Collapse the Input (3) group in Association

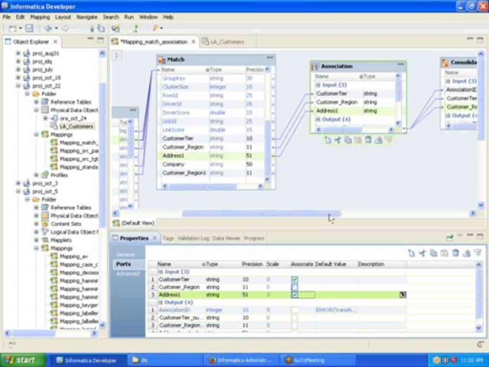tap(318, 85)
